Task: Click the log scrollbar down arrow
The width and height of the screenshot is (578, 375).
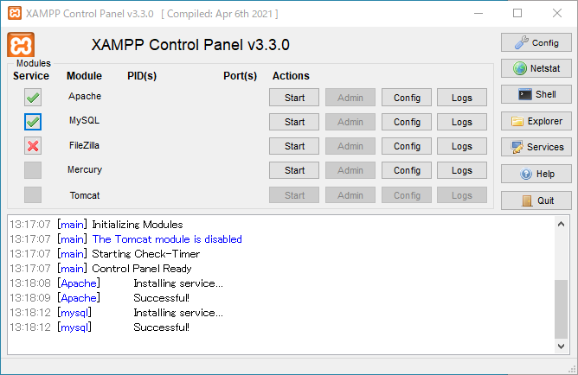Action: [x=561, y=346]
